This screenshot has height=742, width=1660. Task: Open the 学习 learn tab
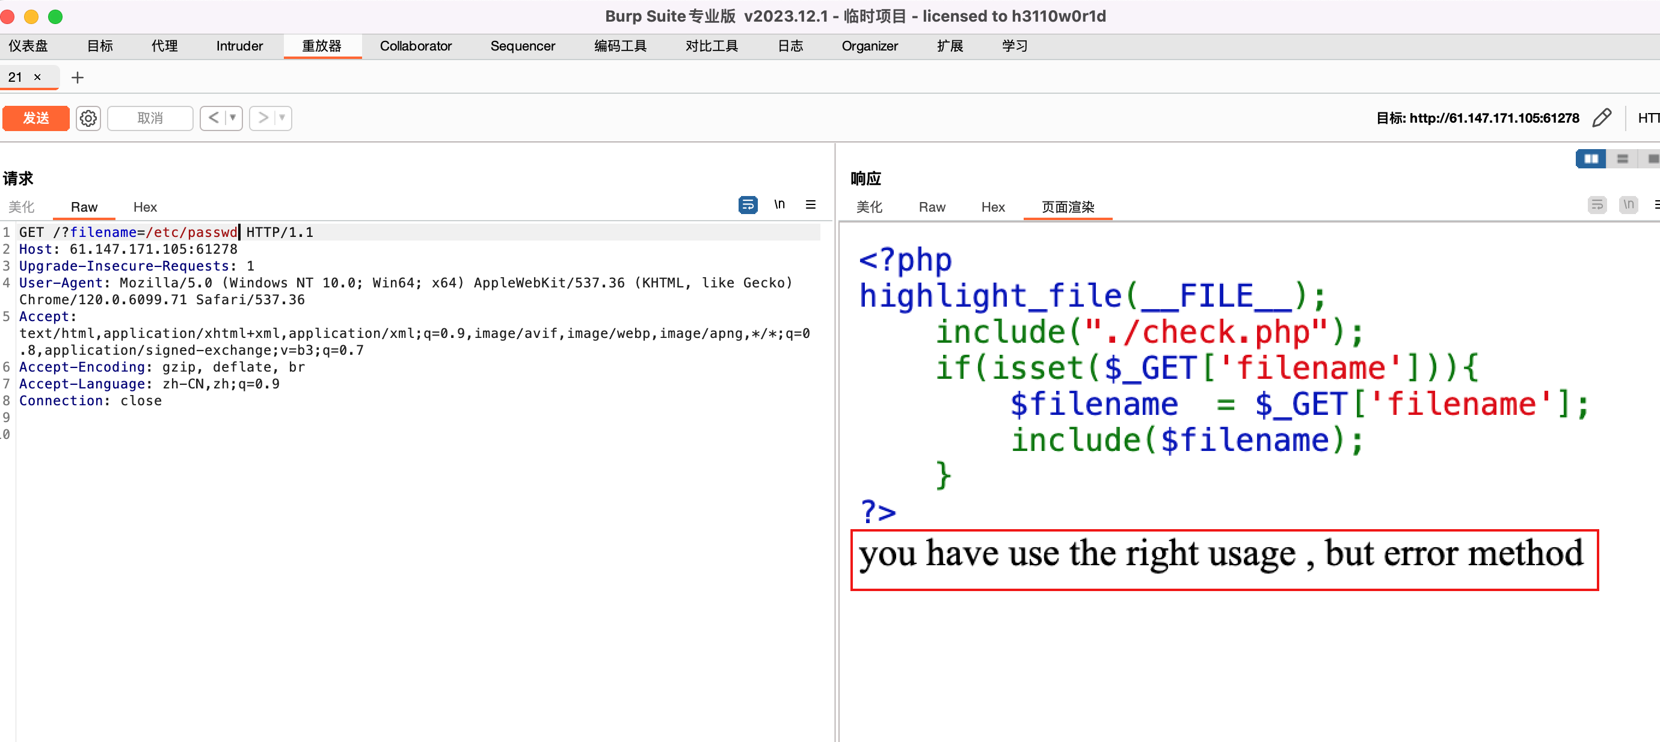pos(1014,46)
